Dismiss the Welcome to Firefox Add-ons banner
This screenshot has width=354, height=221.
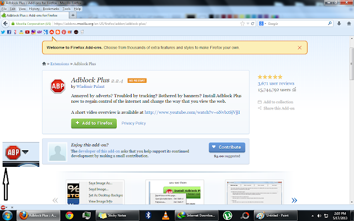300,48
